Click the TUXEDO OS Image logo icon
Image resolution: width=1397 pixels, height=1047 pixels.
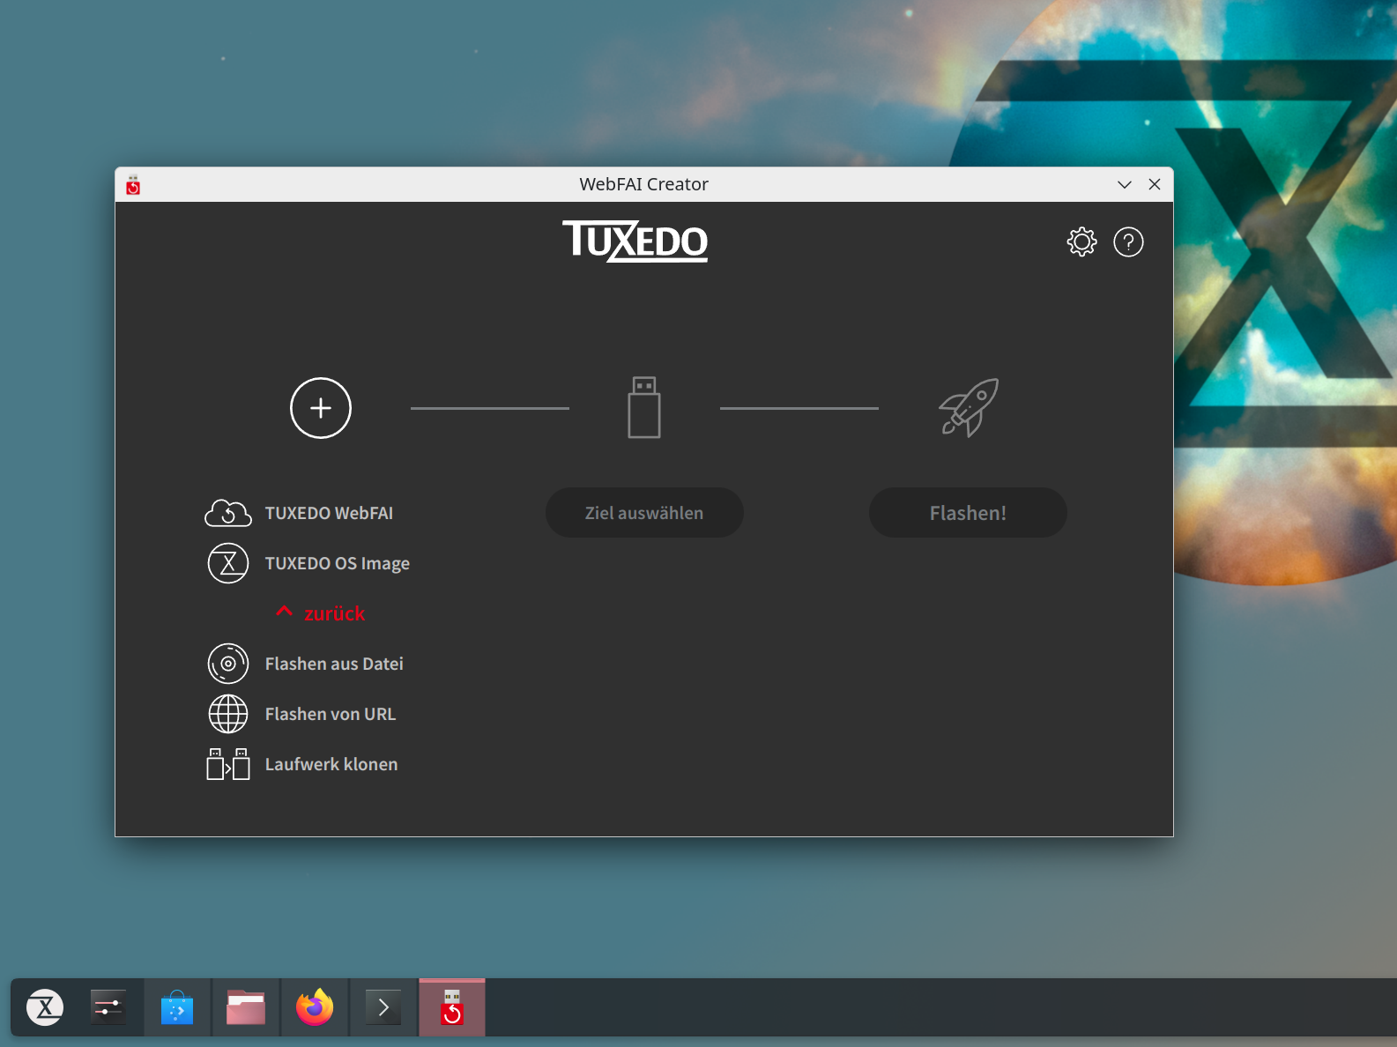[228, 563]
